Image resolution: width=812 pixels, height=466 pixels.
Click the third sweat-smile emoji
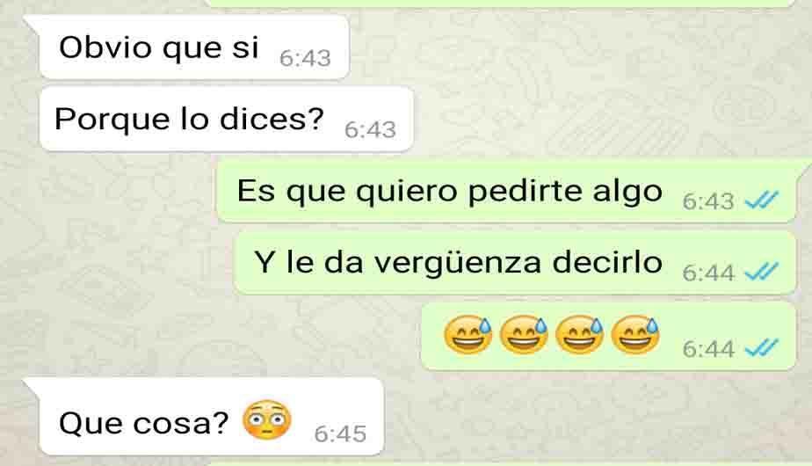click(579, 335)
